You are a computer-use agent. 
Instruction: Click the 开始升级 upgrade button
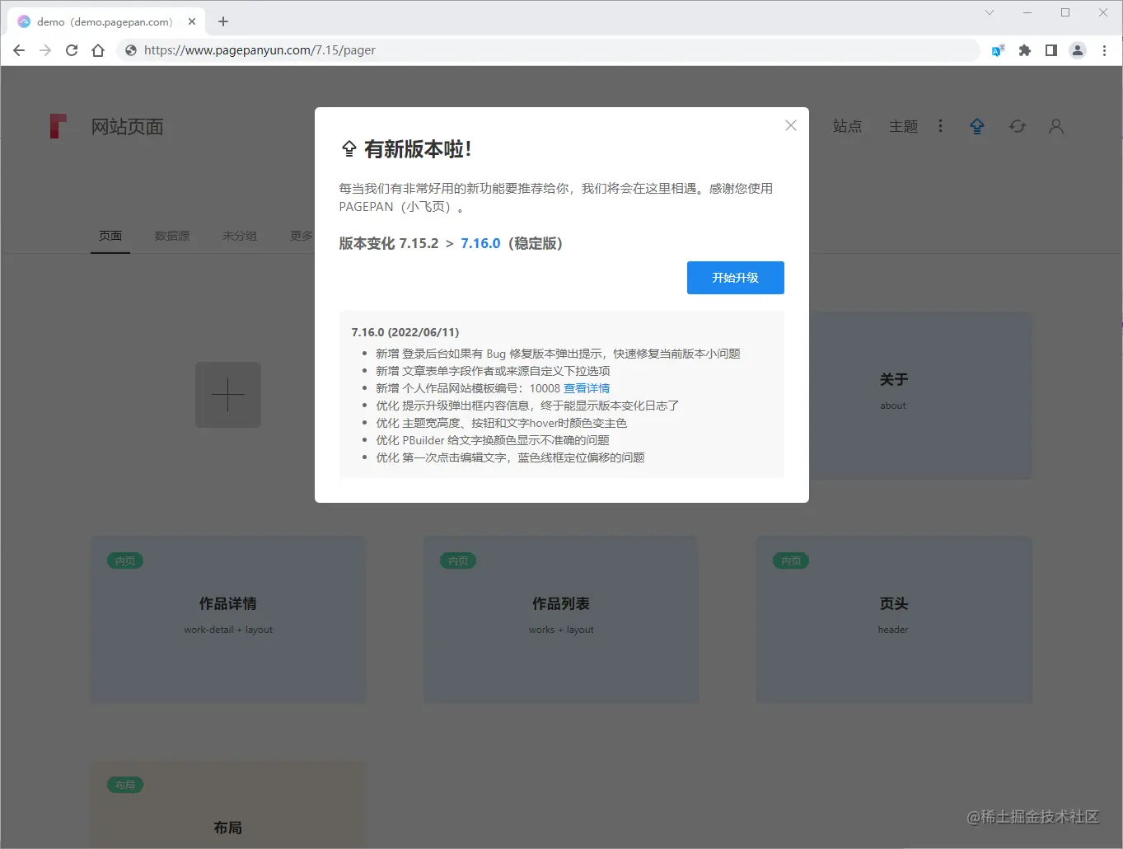coord(735,278)
